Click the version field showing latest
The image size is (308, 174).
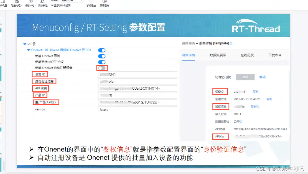(x=138, y=110)
